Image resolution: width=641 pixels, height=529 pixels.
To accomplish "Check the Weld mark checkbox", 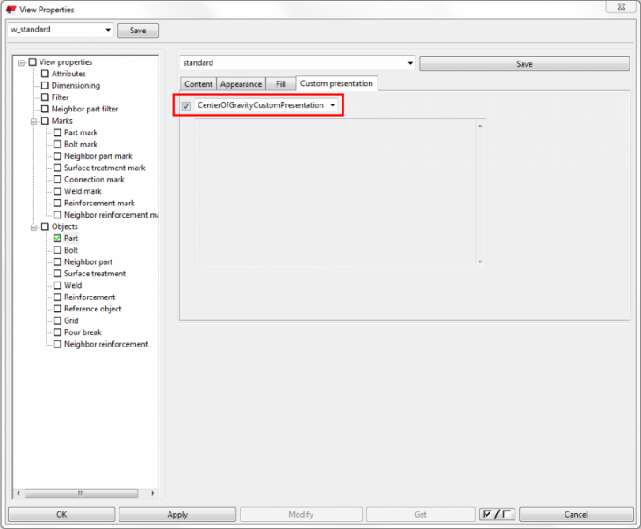I will [x=58, y=191].
